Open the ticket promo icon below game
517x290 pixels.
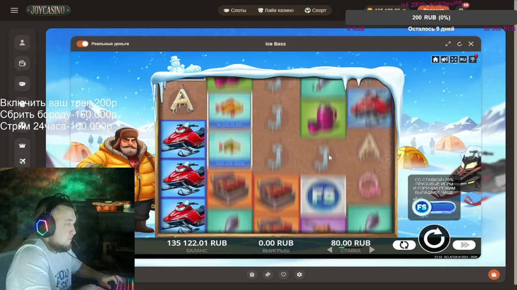[267, 275]
